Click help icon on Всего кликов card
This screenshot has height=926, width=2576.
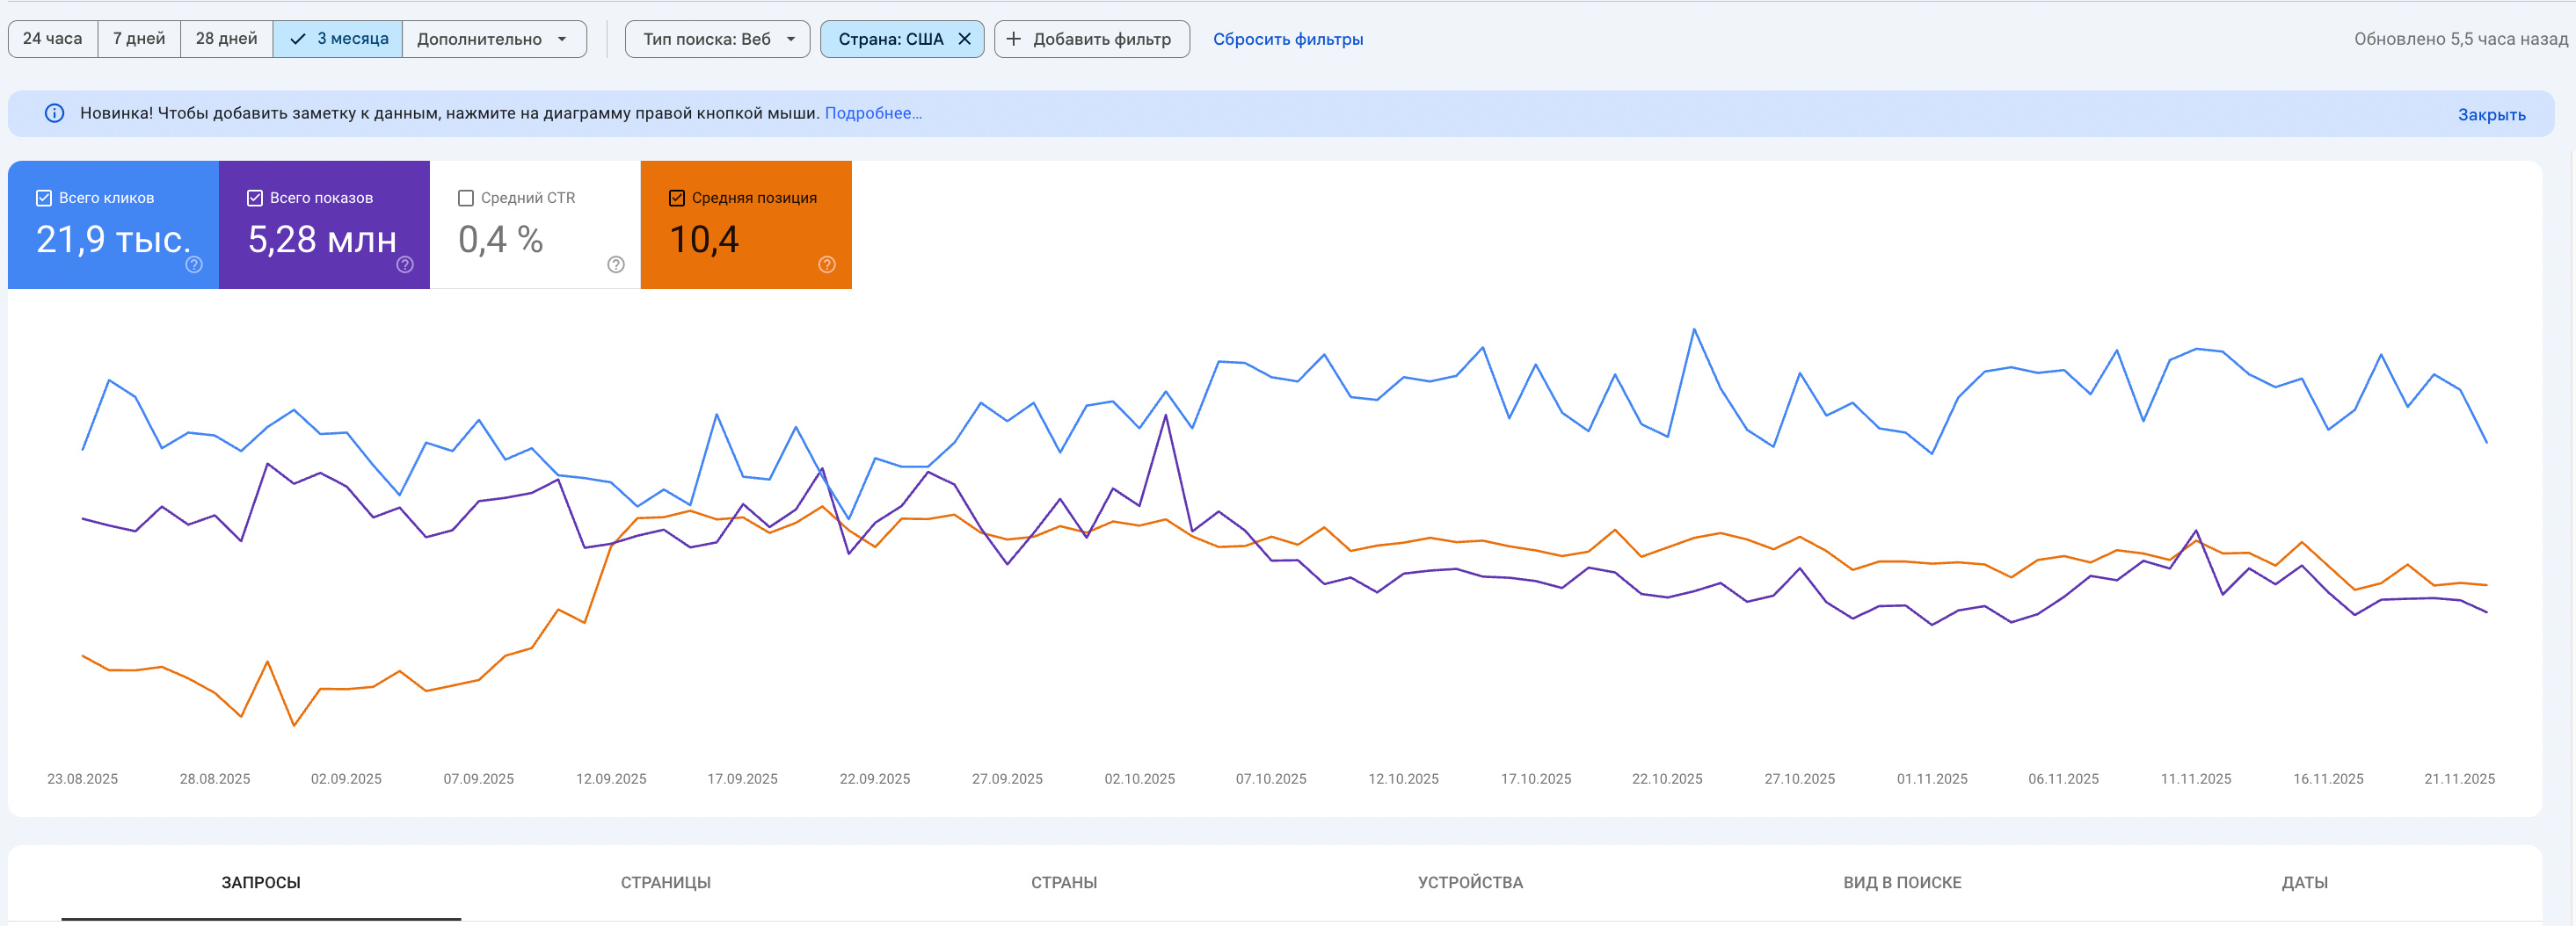click(194, 264)
